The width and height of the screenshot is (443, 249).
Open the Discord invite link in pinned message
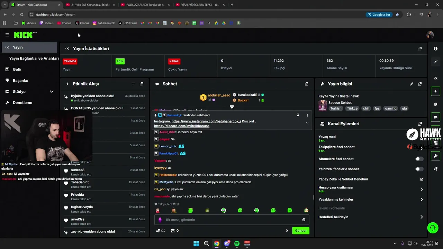[182, 126]
